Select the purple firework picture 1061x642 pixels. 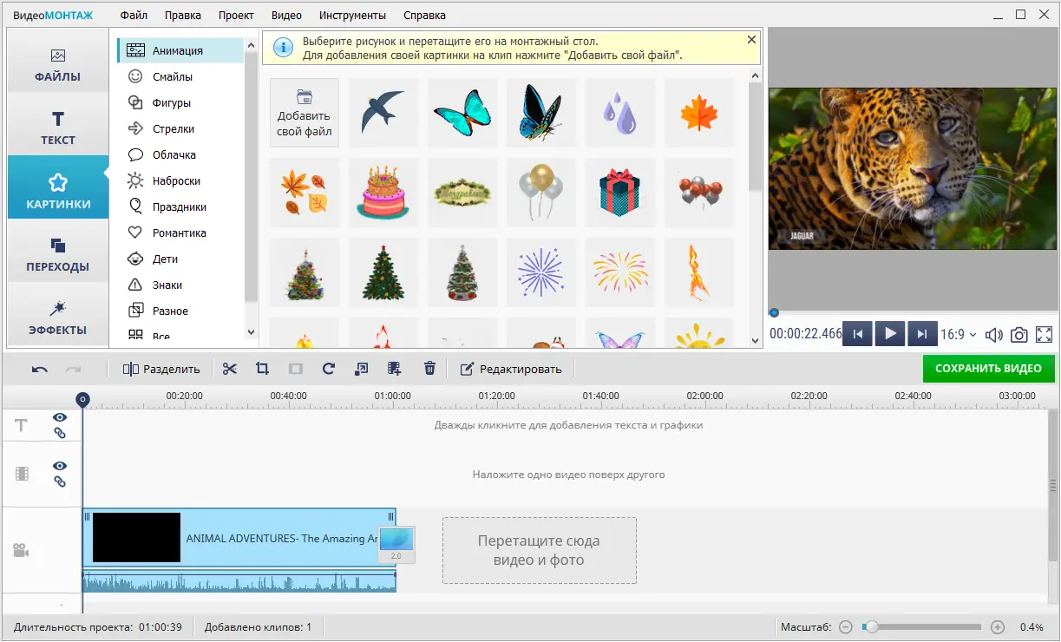pyautogui.click(x=541, y=272)
